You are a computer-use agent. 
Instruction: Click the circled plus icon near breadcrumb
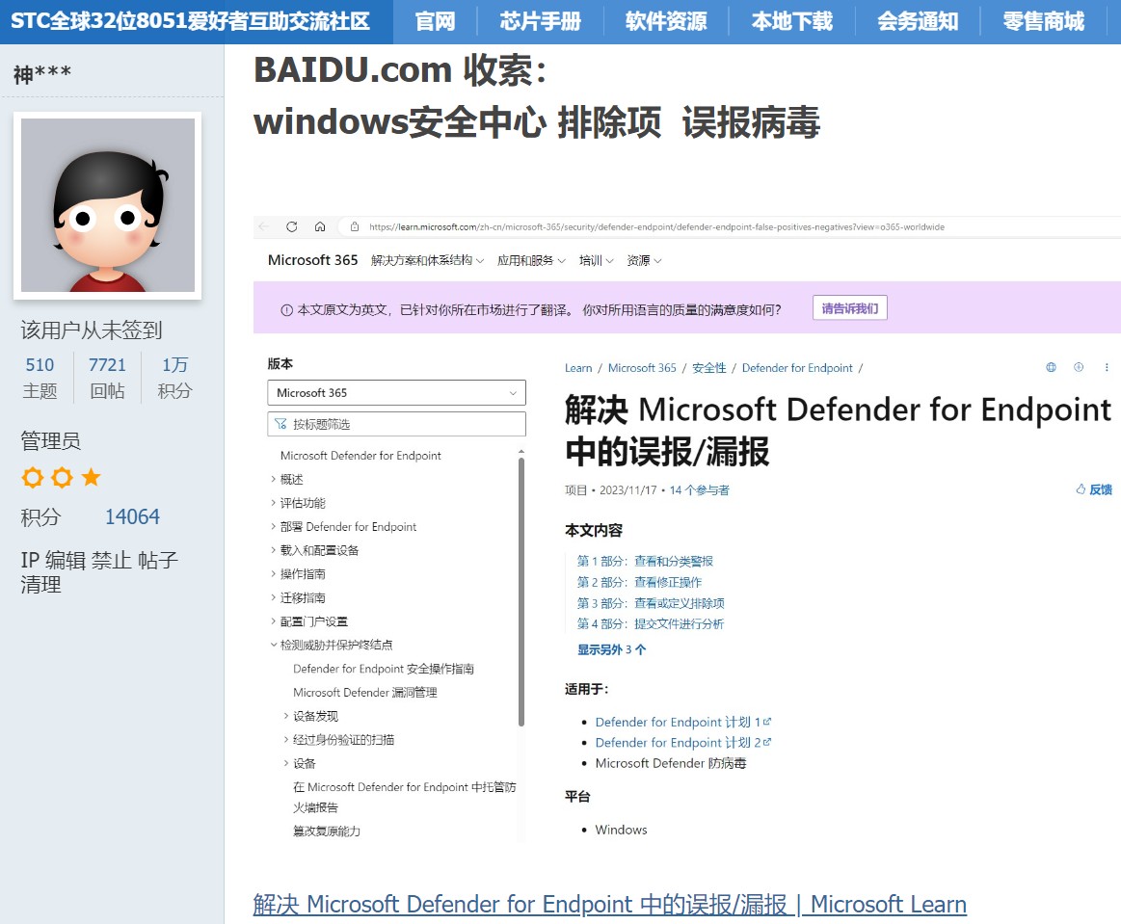(1079, 367)
